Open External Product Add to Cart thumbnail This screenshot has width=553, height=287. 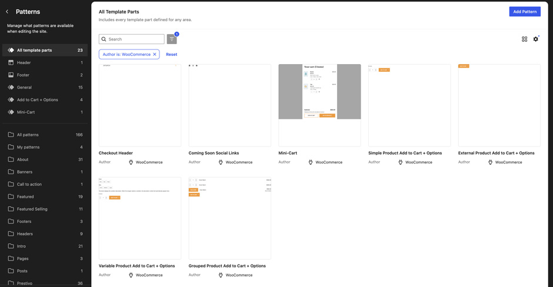tap(499, 105)
